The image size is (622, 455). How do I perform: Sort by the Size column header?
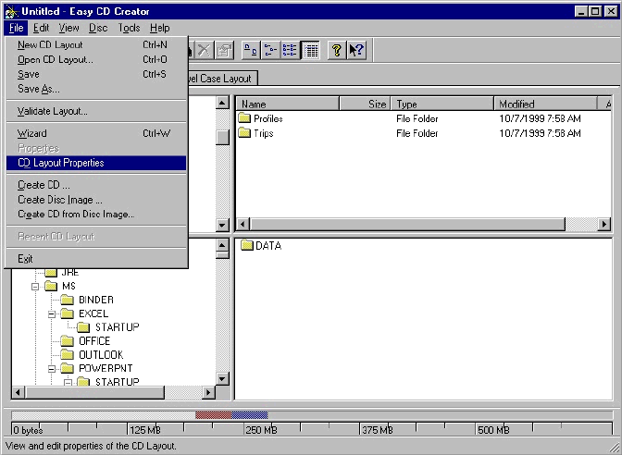[x=365, y=104]
